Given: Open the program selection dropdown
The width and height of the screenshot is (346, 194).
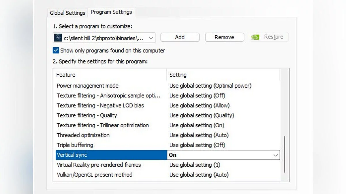Looking at the screenshot, I should click(151, 38).
